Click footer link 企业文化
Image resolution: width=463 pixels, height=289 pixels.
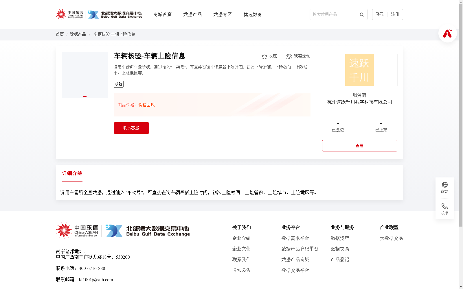[x=241, y=249]
